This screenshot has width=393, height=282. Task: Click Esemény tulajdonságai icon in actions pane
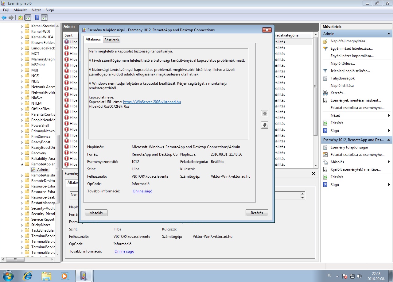(325, 147)
